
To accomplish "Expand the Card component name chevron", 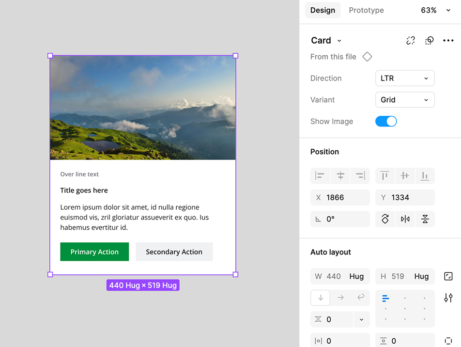I will 339,41.
